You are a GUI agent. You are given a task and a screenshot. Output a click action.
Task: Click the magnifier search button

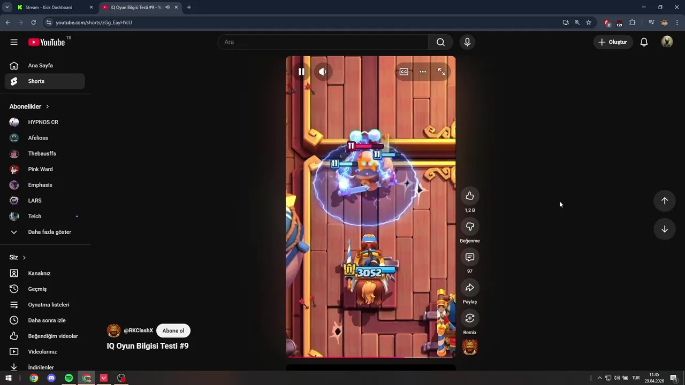(440, 42)
